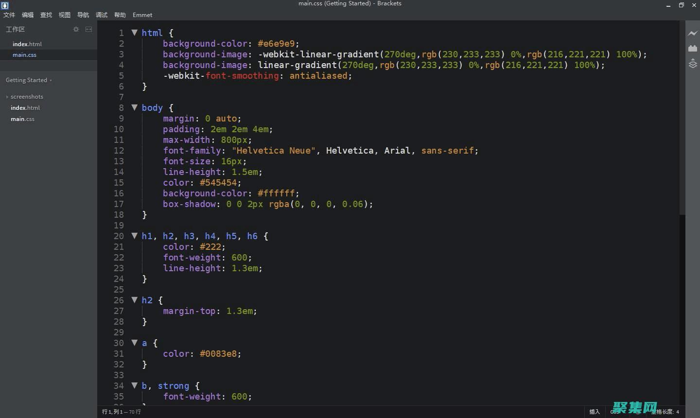
Task: Select main.css in the project tree
Action: pos(22,119)
